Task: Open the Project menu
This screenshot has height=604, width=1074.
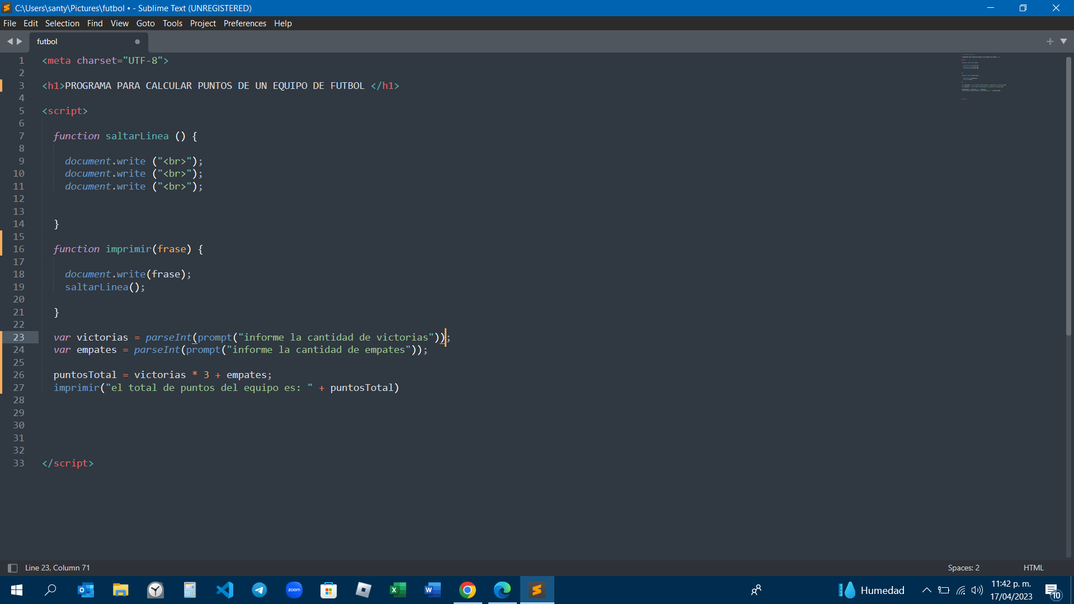Action: (203, 23)
